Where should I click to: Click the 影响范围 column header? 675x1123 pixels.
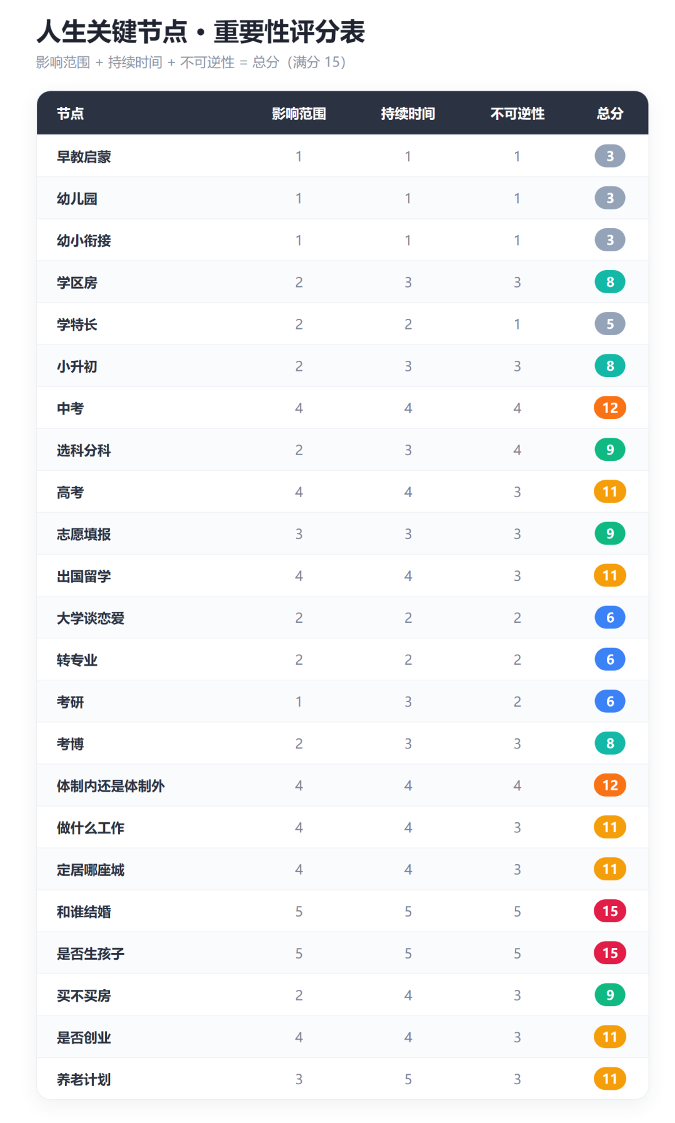pyautogui.click(x=299, y=113)
